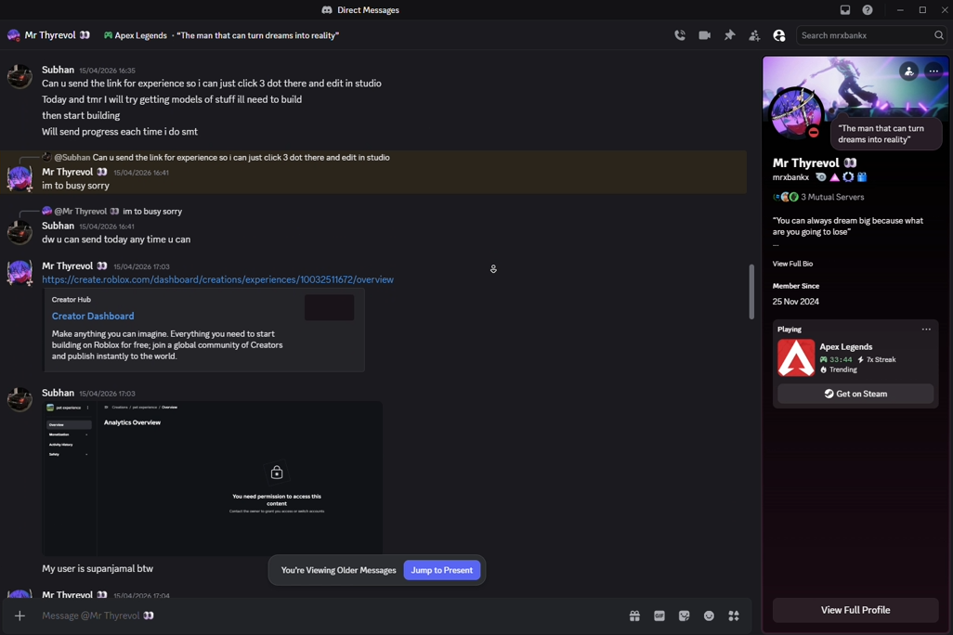Click the Creator Dashboard embed thumbnail
The width and height of the screenshot is (953, 635).
pos(330,307)
